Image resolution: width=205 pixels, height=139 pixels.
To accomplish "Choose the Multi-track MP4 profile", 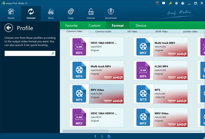I will [x=97, y=70].
